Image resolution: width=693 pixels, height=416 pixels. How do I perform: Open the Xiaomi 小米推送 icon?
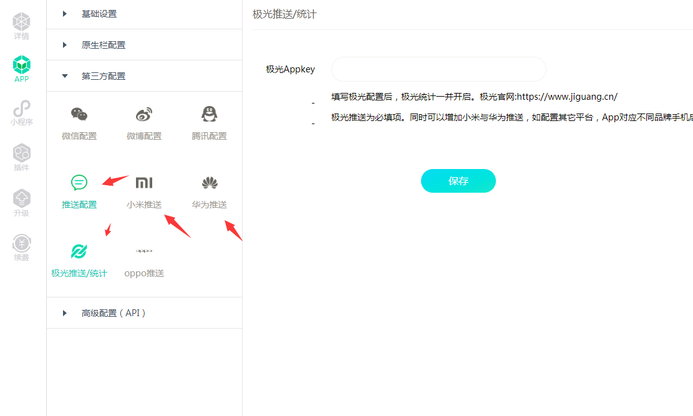pyautogui.click(x=144, y=183)
